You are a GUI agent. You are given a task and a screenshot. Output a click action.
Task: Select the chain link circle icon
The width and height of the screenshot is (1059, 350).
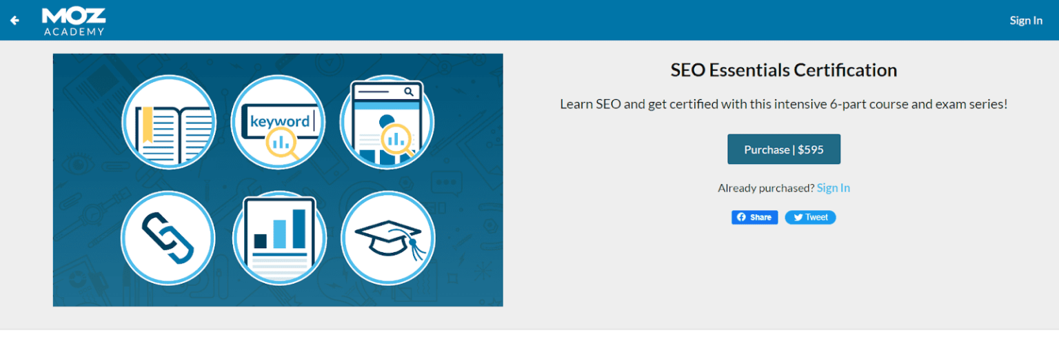point(168,238)
